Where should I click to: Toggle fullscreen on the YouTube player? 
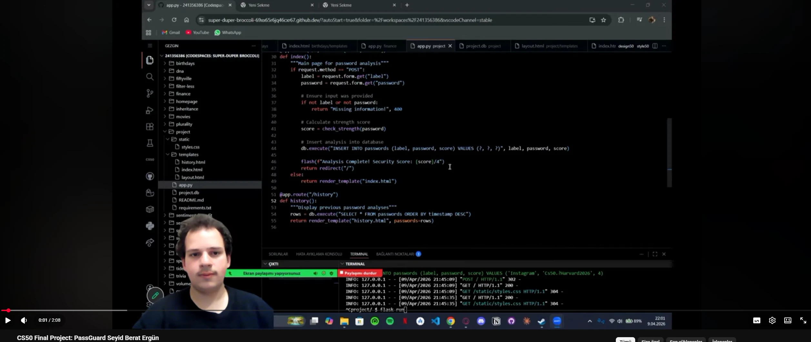(803, 320)
